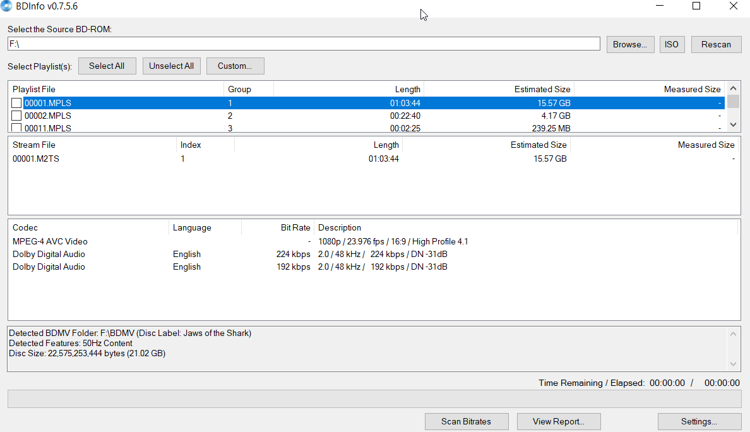The image size is (750, 432).
Task: Select the 192 kbps Dolby Digital Audio row
Action: pyautogui.click(x=373, y=267)
